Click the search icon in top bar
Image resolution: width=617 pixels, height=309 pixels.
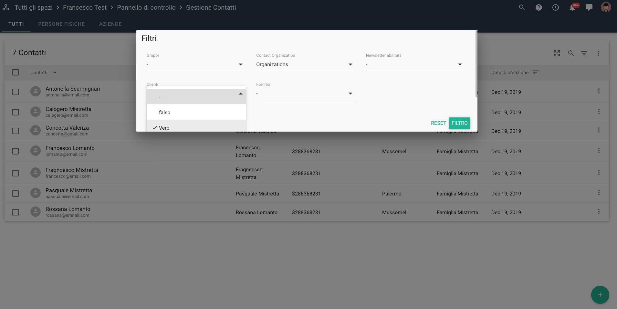pos(522,7)
